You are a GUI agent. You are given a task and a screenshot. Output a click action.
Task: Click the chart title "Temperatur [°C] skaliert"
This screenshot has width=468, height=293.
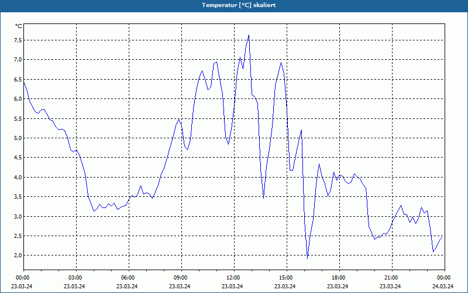tap(239, 5)
